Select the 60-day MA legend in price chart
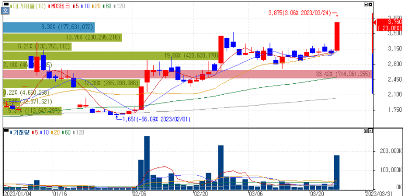The image size is (403, 196). point(107,6)
